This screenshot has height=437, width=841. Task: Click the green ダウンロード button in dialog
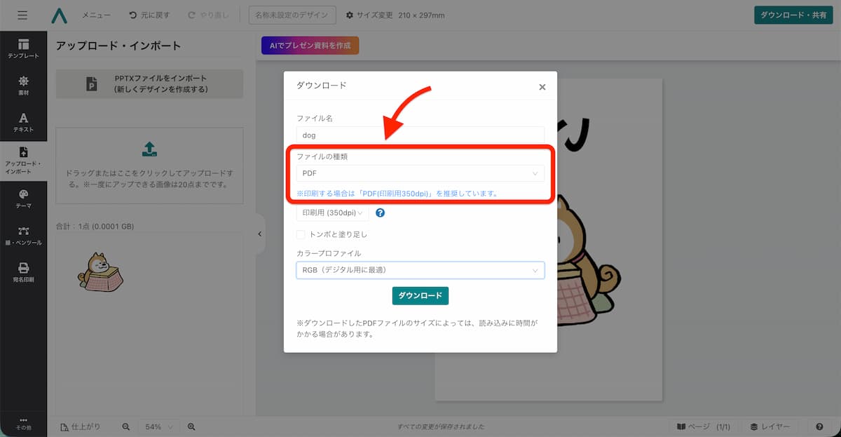[420, 295]
